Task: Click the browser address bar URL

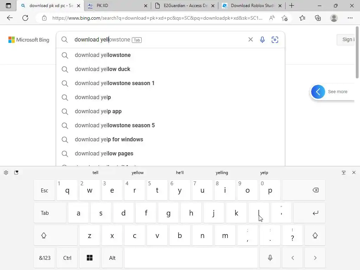Action: [x=157, y=18]
